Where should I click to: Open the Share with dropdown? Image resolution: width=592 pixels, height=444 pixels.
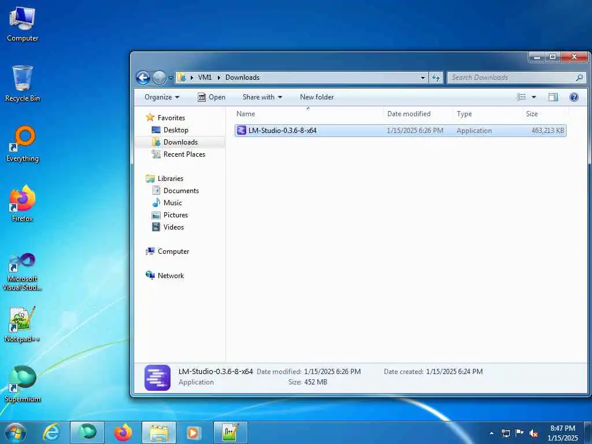coord(262,97)
